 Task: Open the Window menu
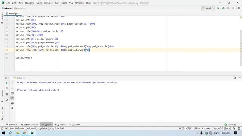(79, 3)
